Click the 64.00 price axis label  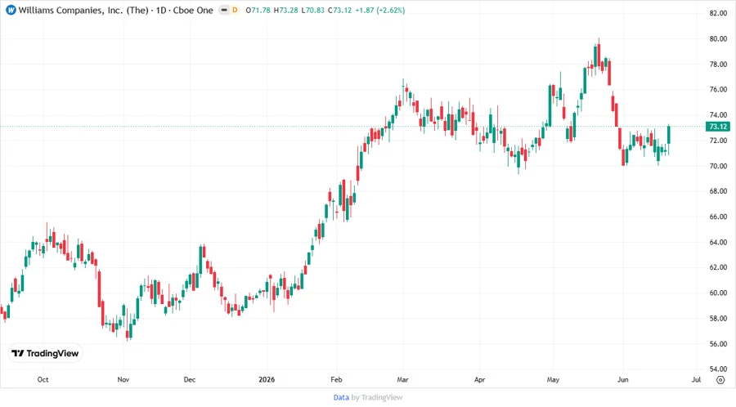(x=718, y=243)
